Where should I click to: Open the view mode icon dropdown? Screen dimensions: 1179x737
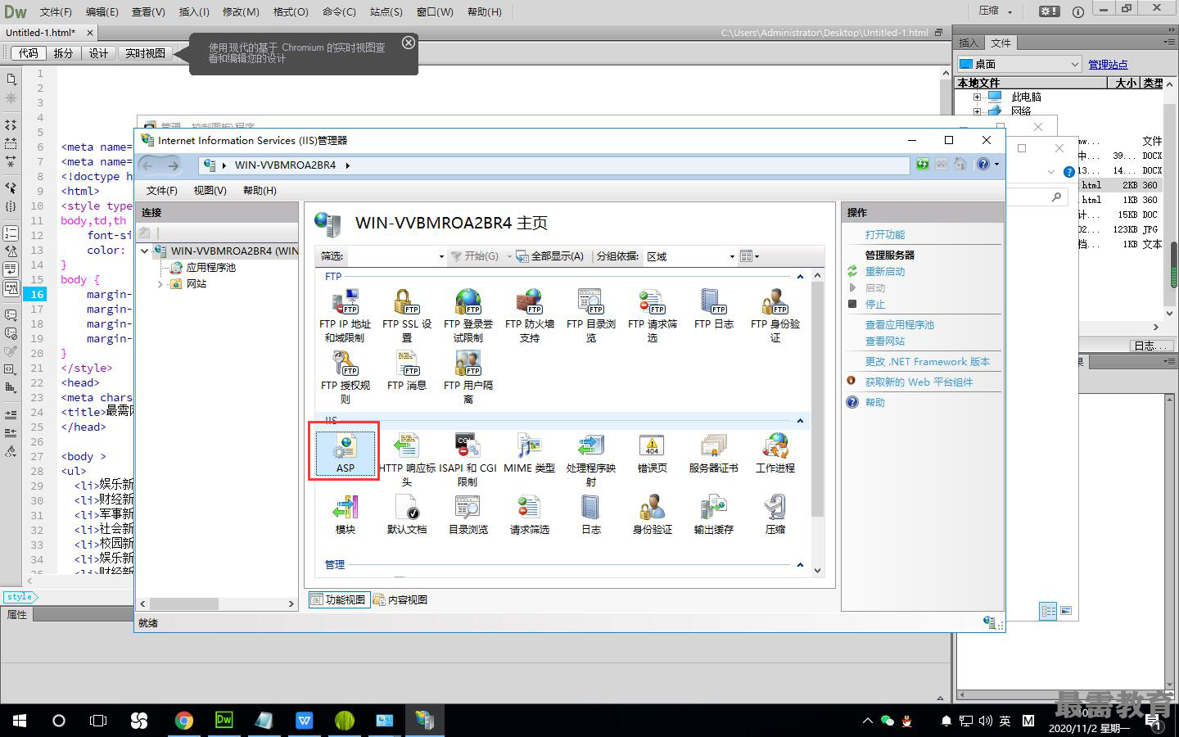[749, 256]
